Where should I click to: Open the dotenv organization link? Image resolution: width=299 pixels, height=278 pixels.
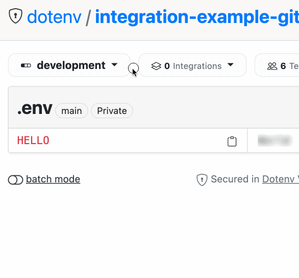[55, 17]
